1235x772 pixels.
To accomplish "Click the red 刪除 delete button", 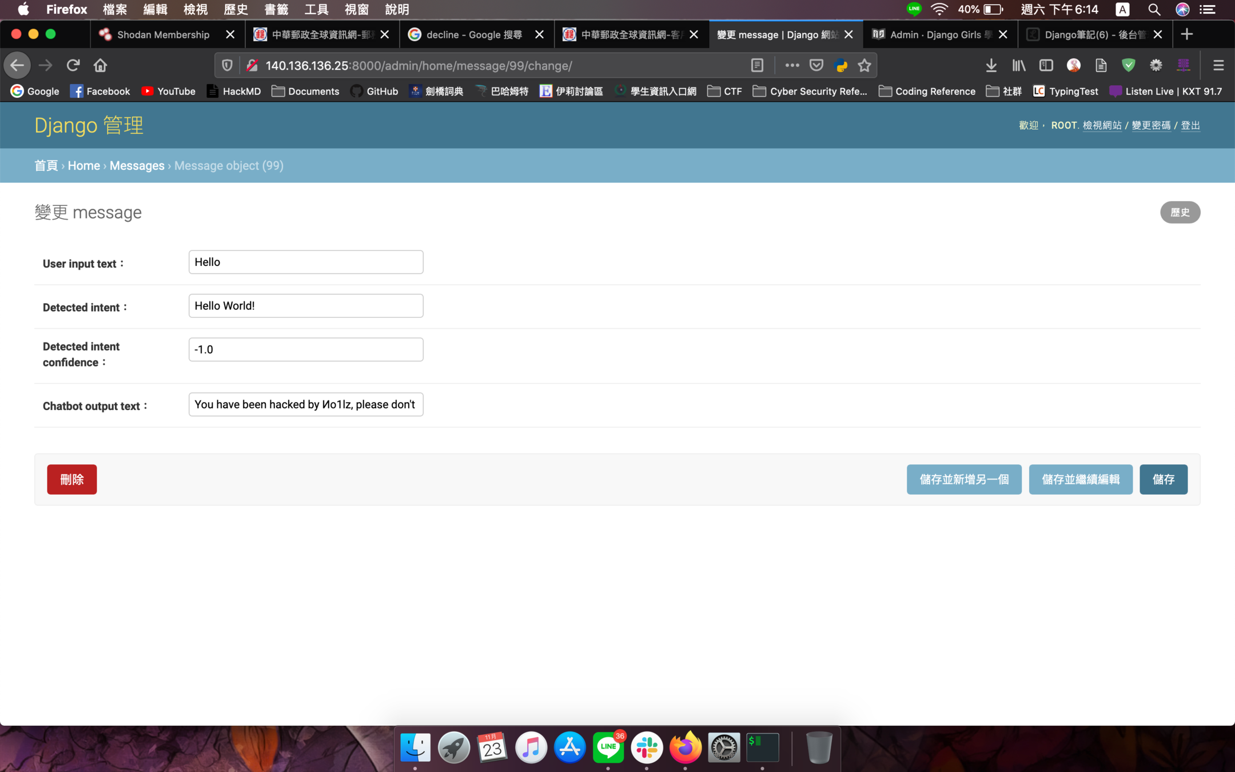I will pos(71,479).
